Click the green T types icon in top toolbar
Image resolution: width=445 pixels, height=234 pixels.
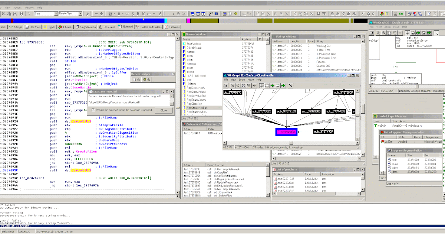click(387, 14)
